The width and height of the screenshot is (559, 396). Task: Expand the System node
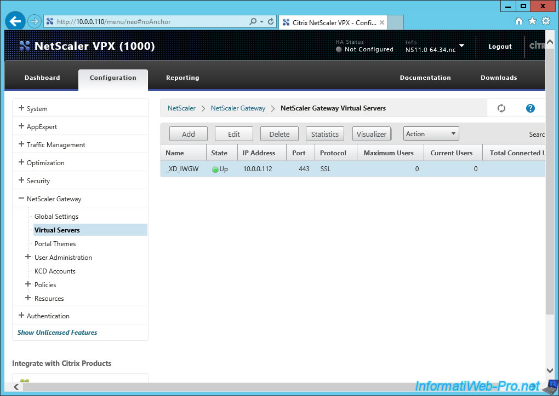coord(21,108)
